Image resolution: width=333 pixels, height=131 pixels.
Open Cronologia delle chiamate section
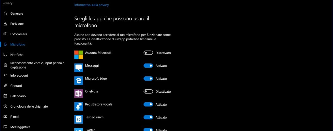tap(29, 107)
